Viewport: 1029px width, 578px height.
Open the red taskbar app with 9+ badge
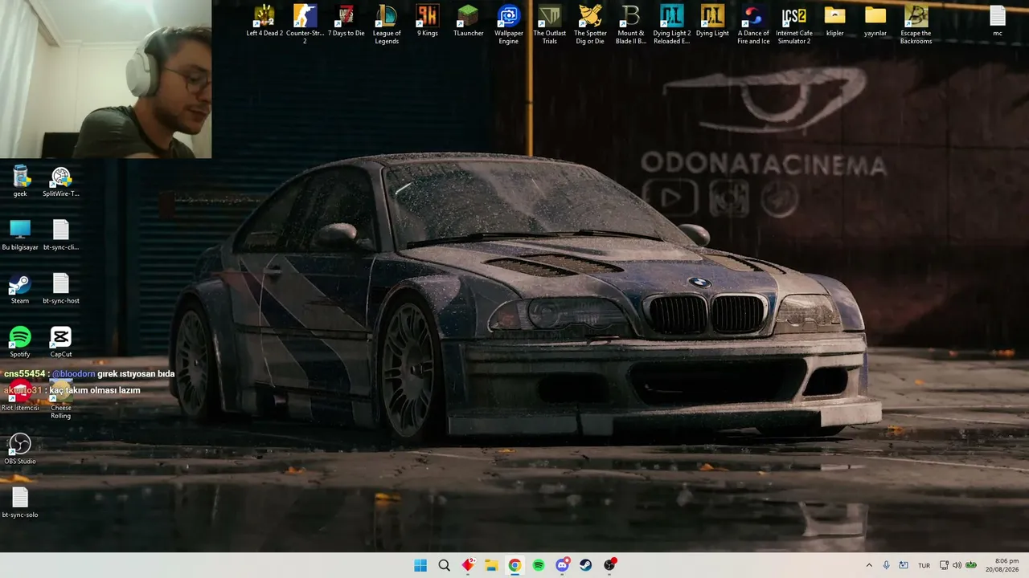pyautogui.click(x=468, y=565)
